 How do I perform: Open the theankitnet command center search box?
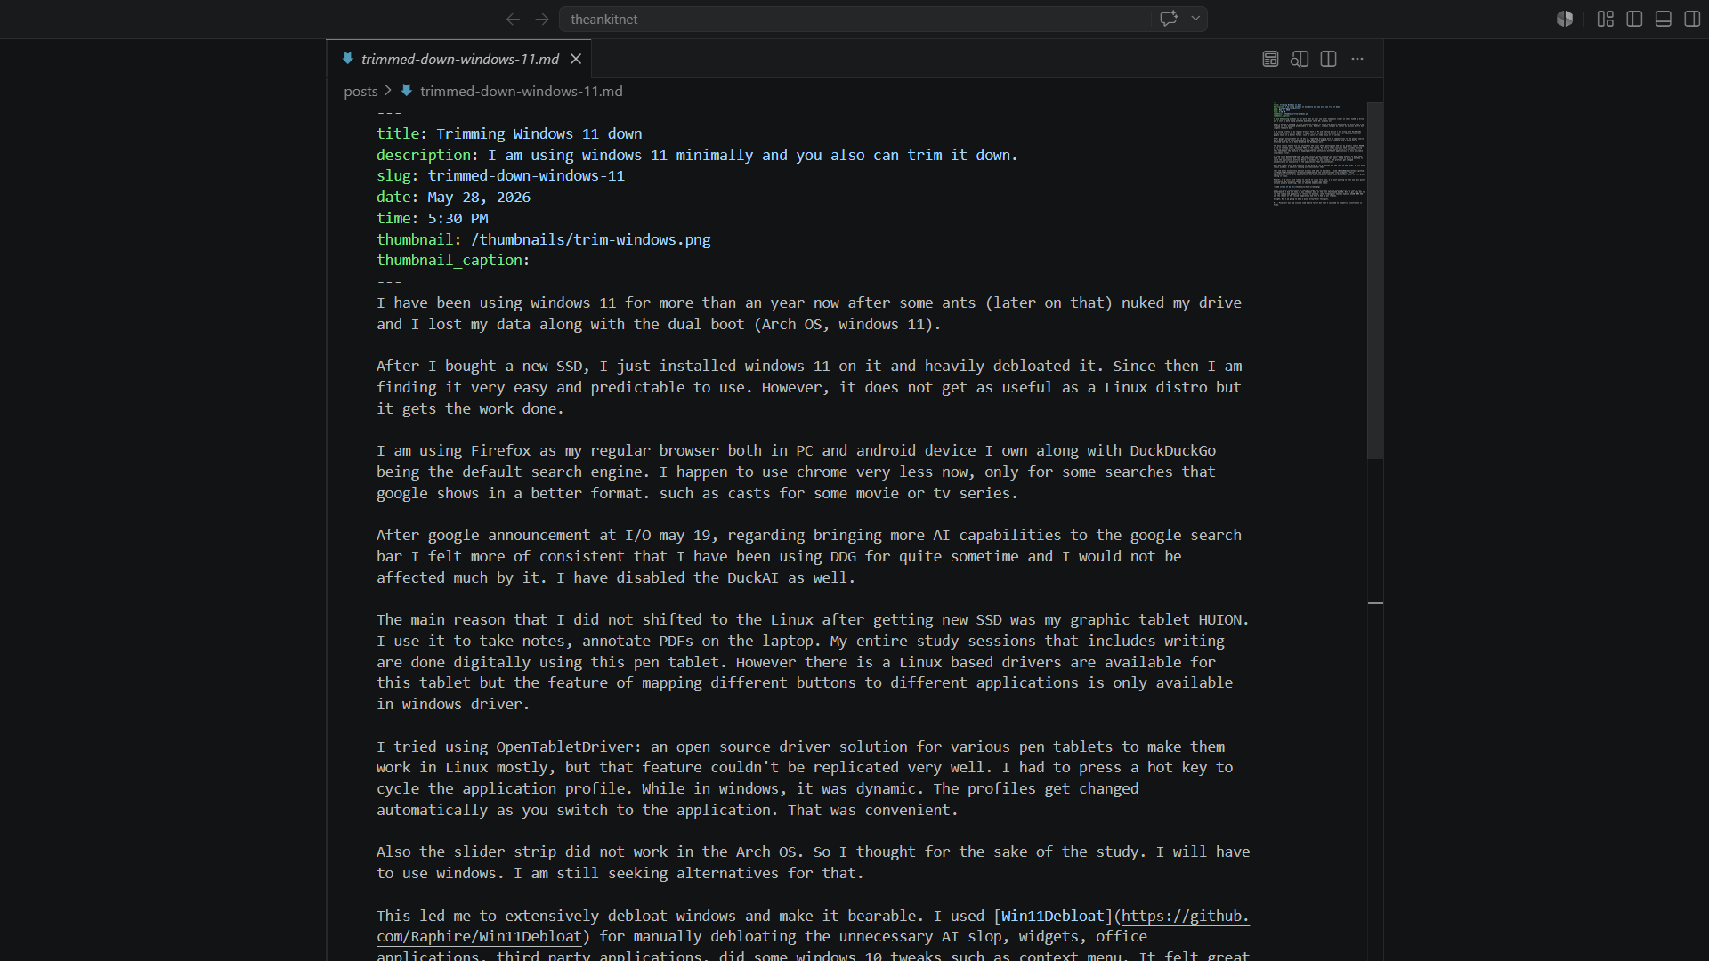click(x=854, y=19)
